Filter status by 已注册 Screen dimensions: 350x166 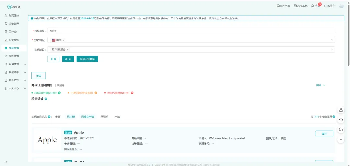click(71, 117)
